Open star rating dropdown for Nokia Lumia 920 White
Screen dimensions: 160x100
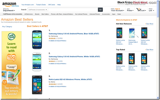click(x=58, y=84)
